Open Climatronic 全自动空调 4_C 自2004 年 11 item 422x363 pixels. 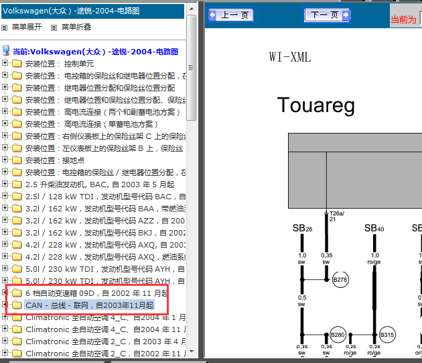pos(106,329)
